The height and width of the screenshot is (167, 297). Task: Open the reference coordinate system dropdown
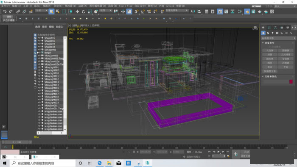pyautogui.click(x=106, y=11)
